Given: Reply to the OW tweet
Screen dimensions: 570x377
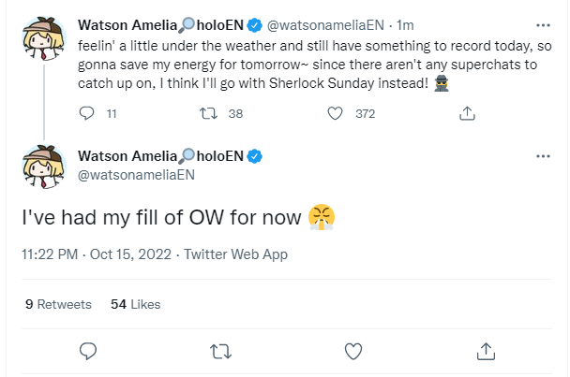Looking at the screenshot, I should click(88, 352).
